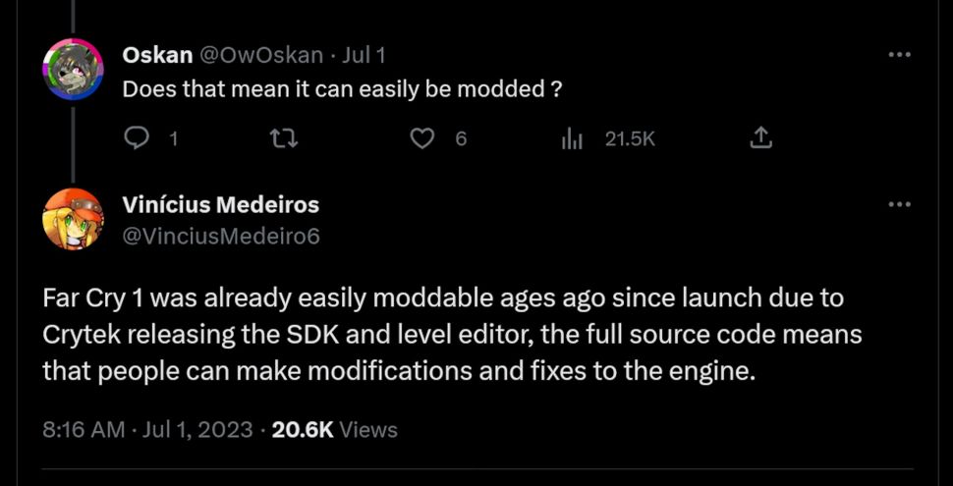Open the More menu on Oskan's tweet
The image size is (953, 486).
(x=899, y=55)
